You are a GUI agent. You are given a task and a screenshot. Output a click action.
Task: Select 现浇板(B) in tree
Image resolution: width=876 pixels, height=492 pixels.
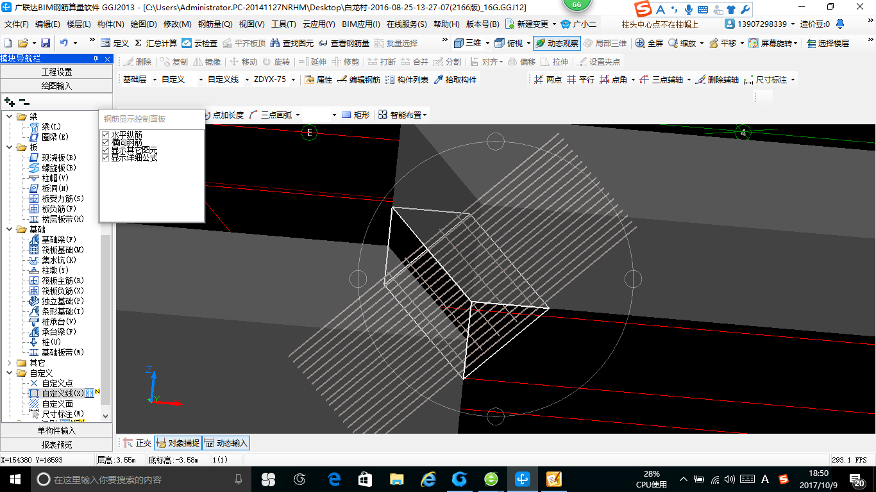click(59, 158)
